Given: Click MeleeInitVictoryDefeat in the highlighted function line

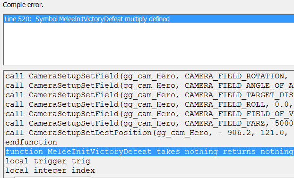Looking at the screenshot, I should pyautogui.click(x=99, y=152).
